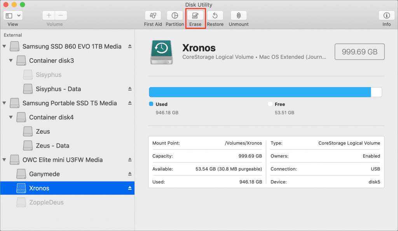Select the greyed ZoppleDeus volume
The width and height of the screenshot is (398, 231).
(x=46, y=202)
